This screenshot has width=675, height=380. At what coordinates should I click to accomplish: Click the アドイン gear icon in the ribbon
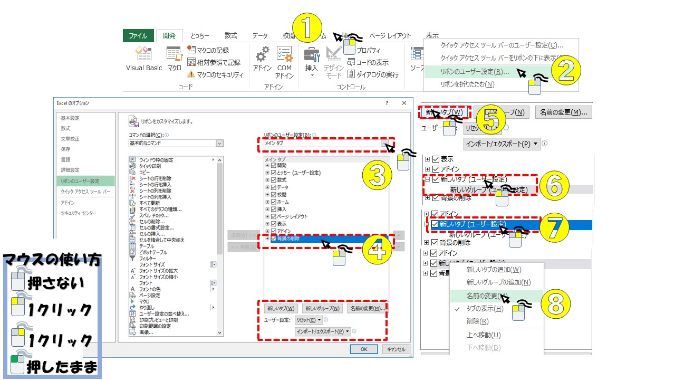point(262,54)
